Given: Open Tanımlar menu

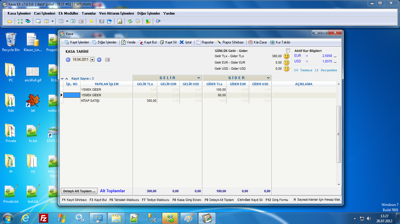Looking at the screenshot, I should [89, 13].
